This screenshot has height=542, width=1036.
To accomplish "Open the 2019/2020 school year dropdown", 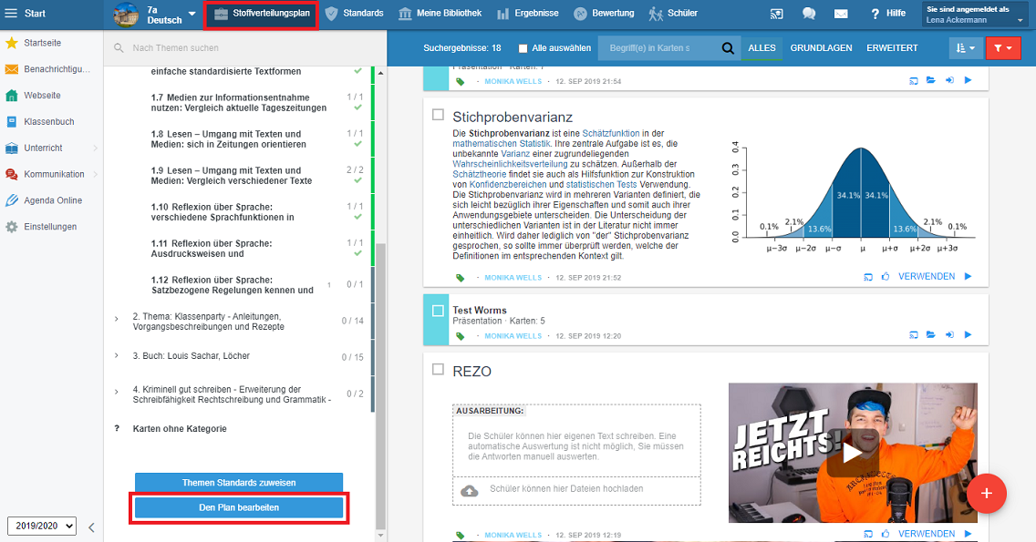I will pos(42,526).
